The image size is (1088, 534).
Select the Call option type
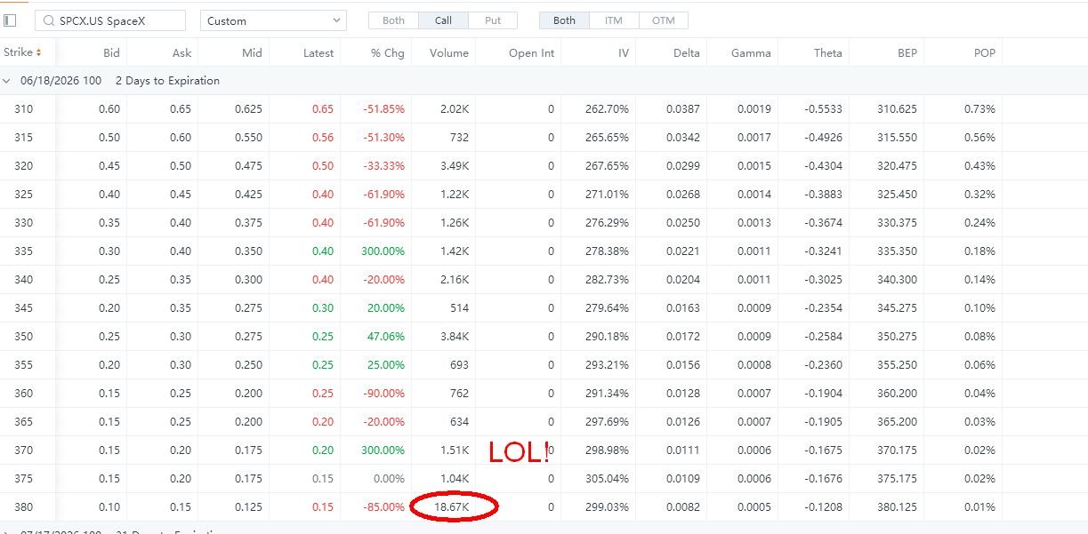(x=443, y=20)
